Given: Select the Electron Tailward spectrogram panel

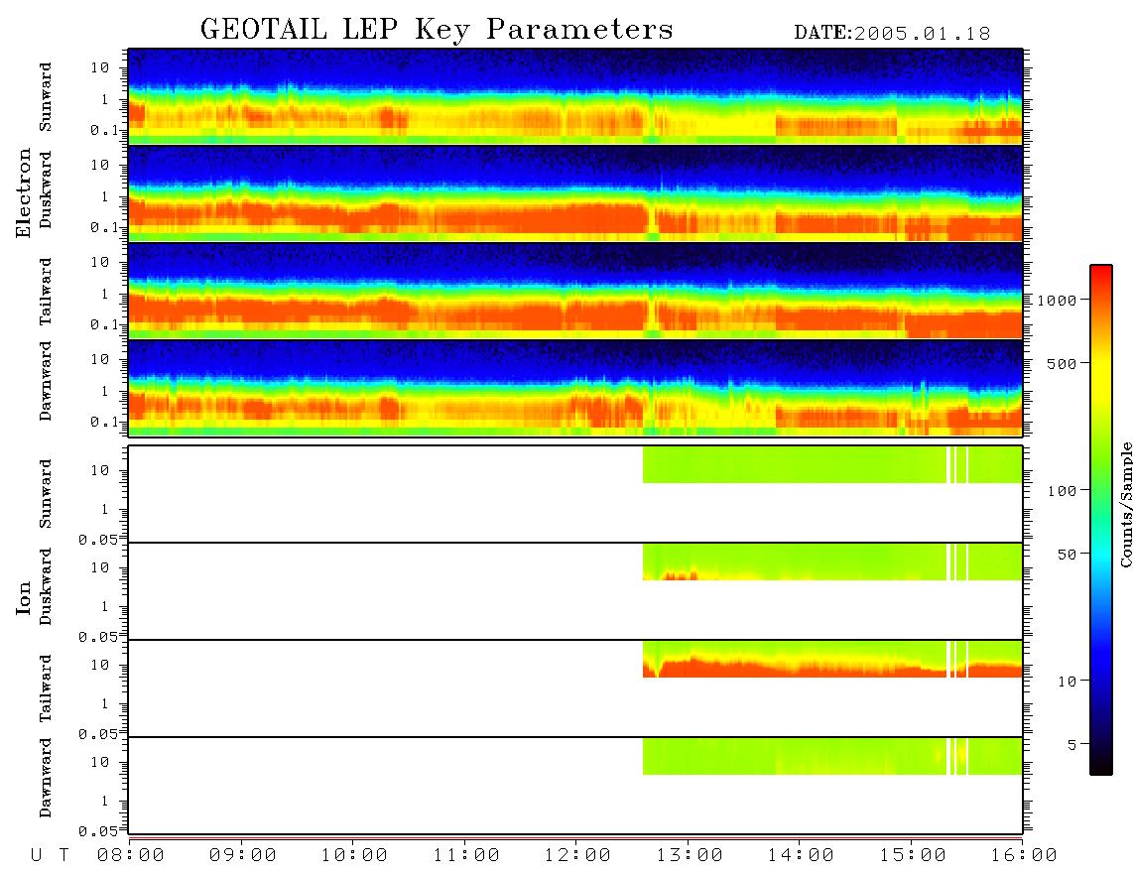Looking at the screenshot, I should [x=575, y=291].
